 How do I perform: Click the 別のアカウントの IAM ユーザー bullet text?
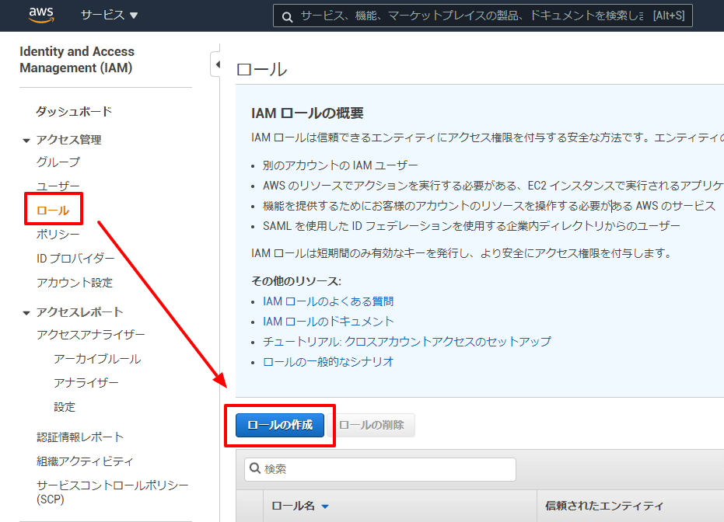(341, 165)
